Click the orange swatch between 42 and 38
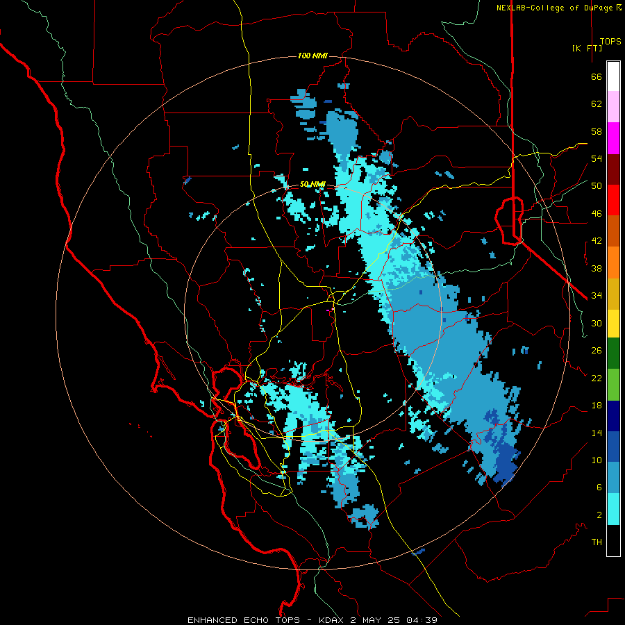Viewport: 625px width, 625px height. point(613,262)
